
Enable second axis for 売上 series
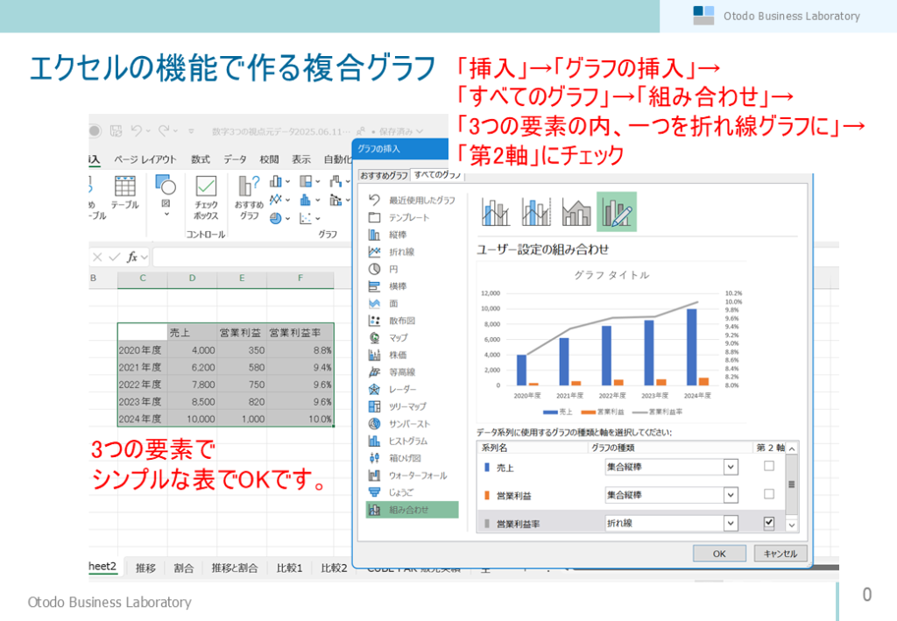(x=769, y=467)
